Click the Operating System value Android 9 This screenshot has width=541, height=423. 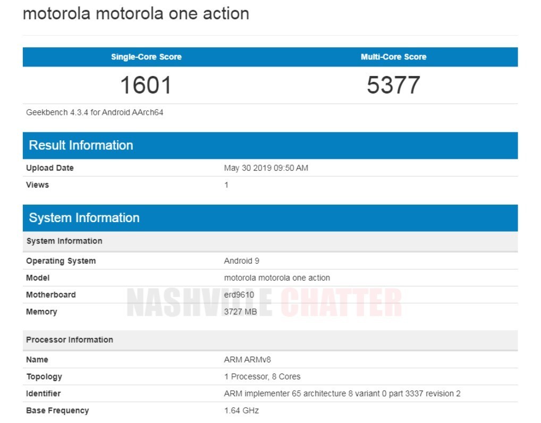pos(241,261)
